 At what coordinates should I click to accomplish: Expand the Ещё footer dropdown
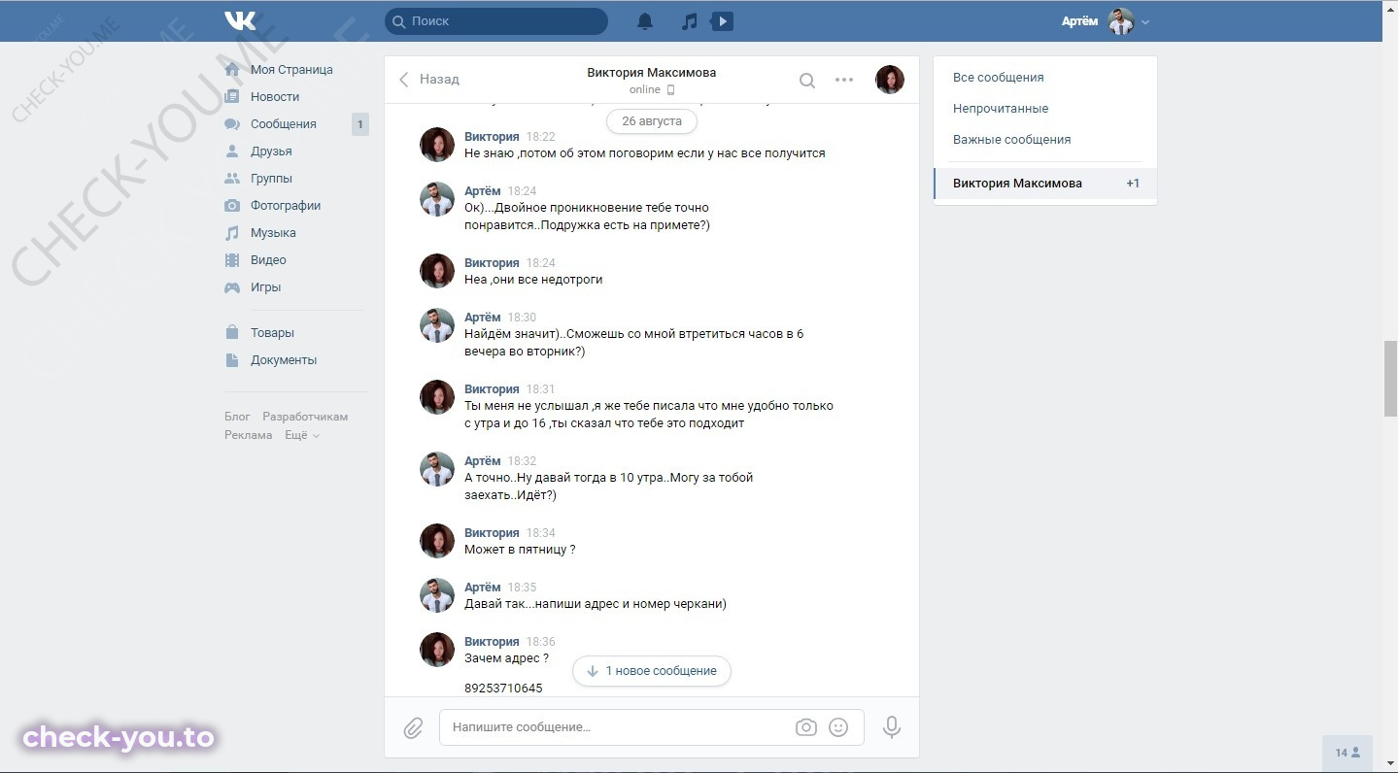point(302,435)
